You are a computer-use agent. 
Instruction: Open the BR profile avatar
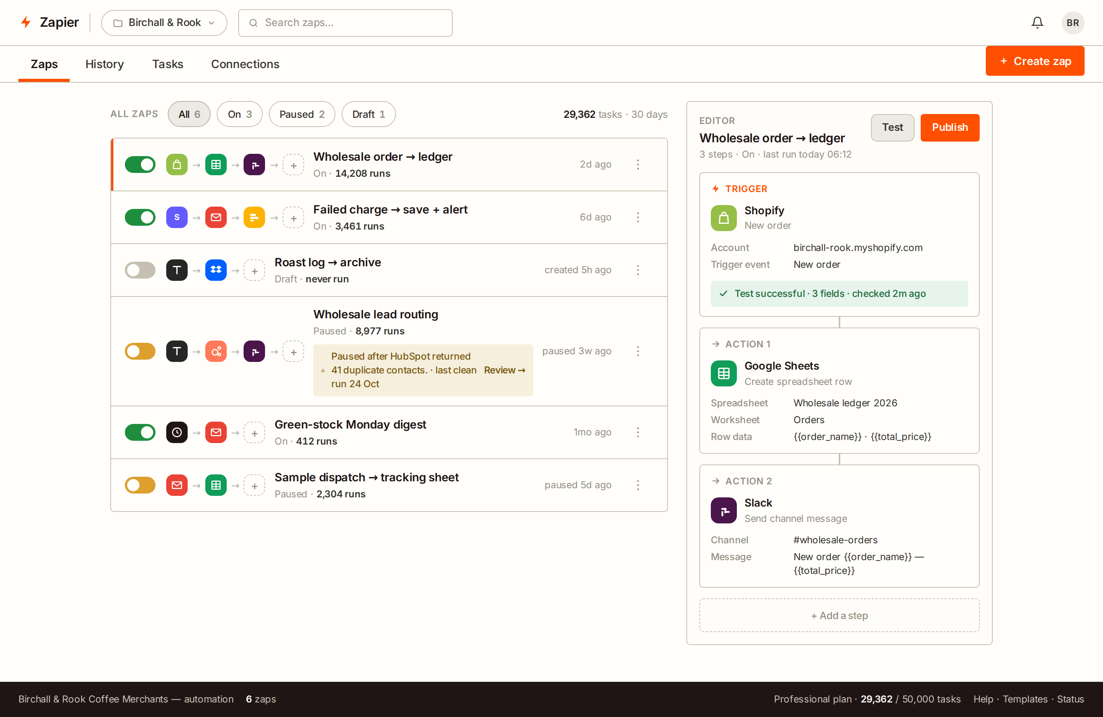click(x=1072, y=23)
